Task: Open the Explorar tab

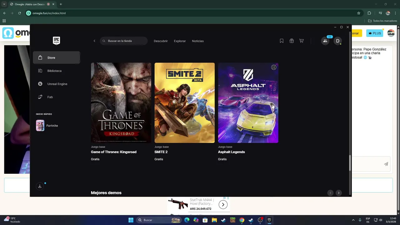Action: [180, 41]
